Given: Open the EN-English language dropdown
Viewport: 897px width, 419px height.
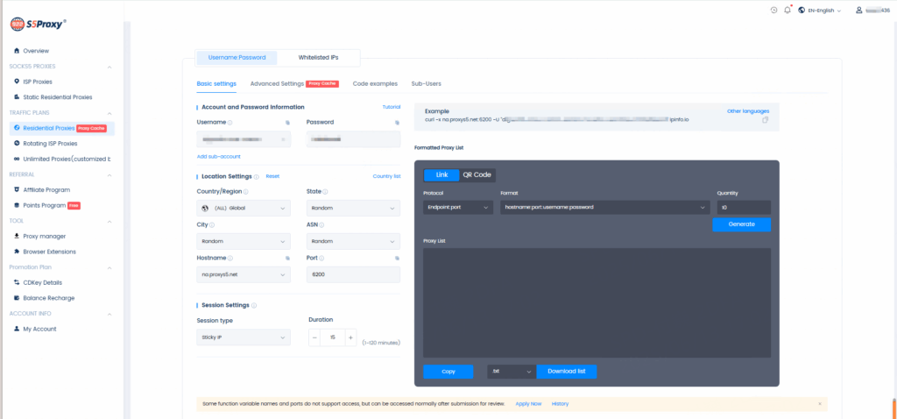Looking at the screenshot, I should click(x=819, y=11).
